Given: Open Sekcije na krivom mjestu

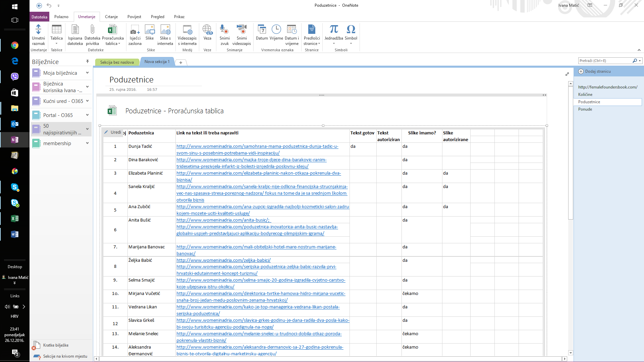Looking at the screenshot, I should pyautogui.click(x=61, y=356).
